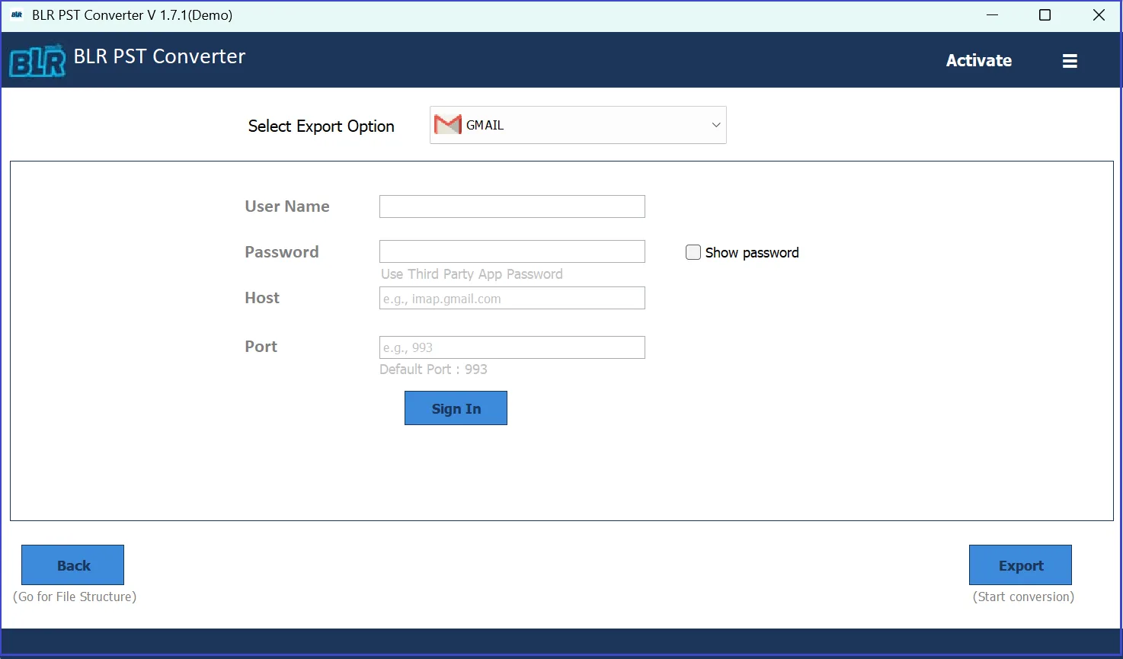Image resolution: width=1123 pixels, height=659 pixels.
Task: Click the Password input field
Action: 511,251
